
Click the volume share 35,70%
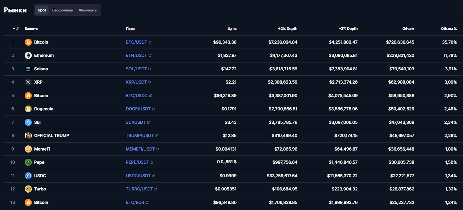[449, 42]
